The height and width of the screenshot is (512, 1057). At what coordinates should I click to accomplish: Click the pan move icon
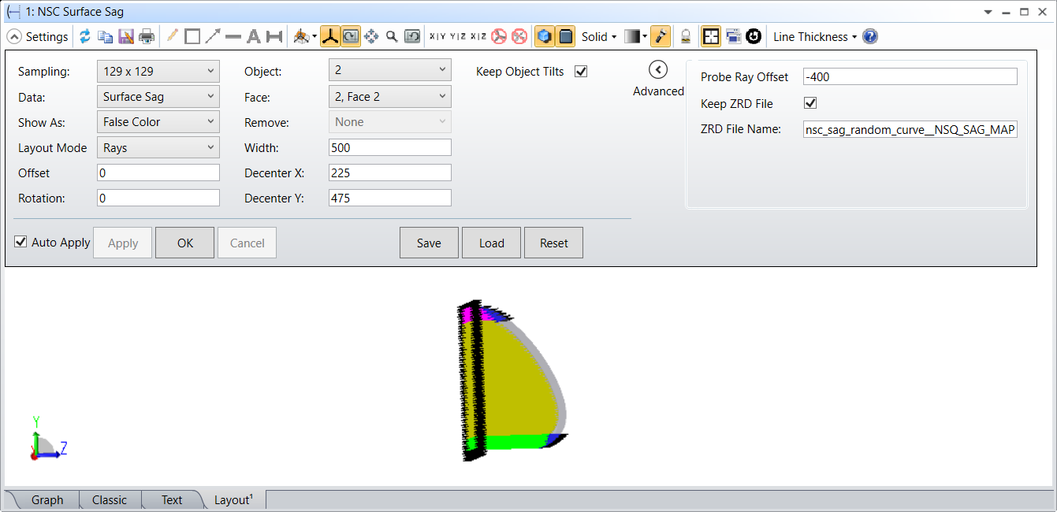coord(371,36)
